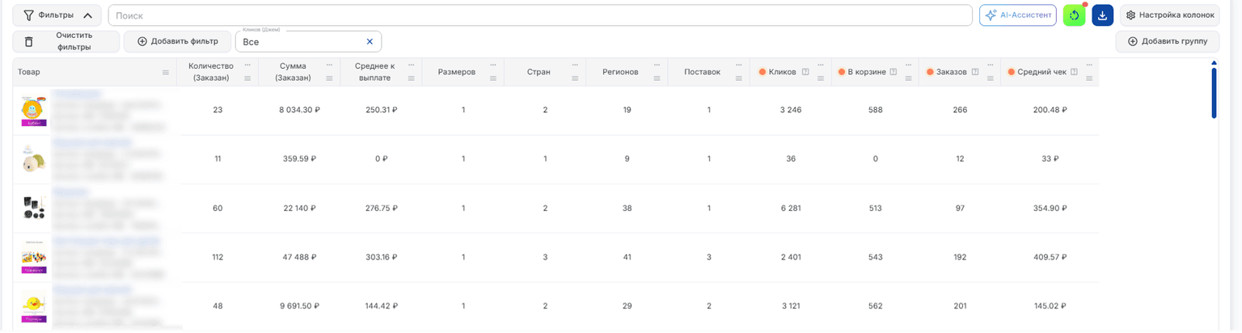Click Добавить фильтр button
Image resolution: width=1242 pixels, height=333 pixels.
177,41
